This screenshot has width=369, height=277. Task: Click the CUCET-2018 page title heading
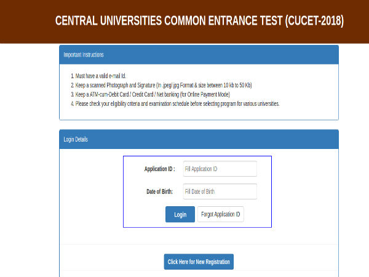click(199, 21)
